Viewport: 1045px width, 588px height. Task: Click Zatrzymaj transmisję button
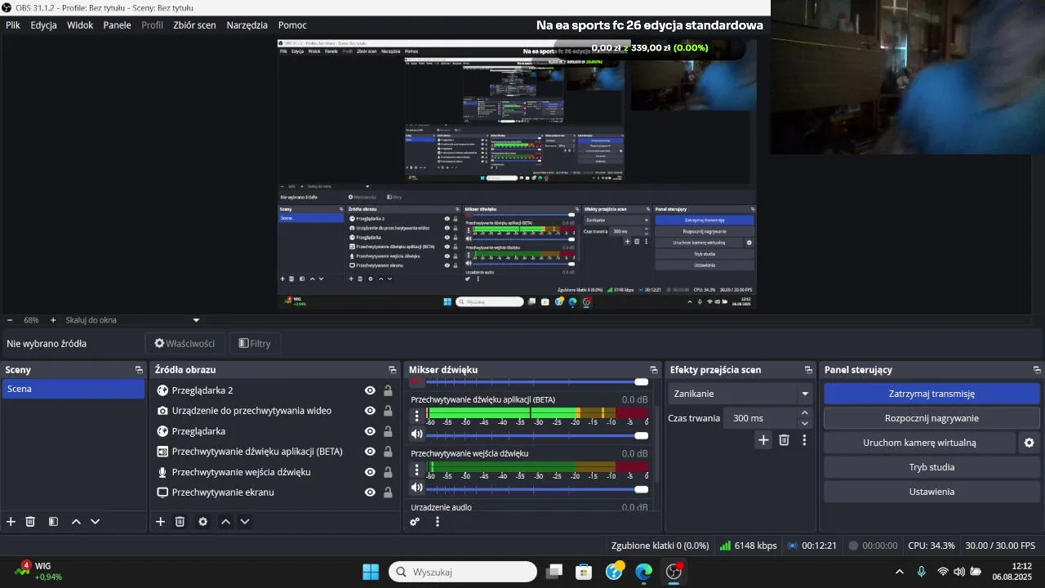click(932, 394)
